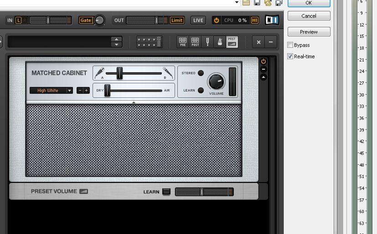Toggle HI quality mode
Viewport: 377px width, 234px height.
tap(254, 20)
